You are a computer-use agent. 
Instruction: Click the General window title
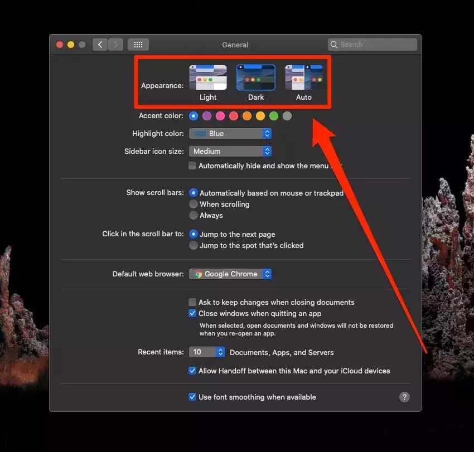click(x=235, y=45)
